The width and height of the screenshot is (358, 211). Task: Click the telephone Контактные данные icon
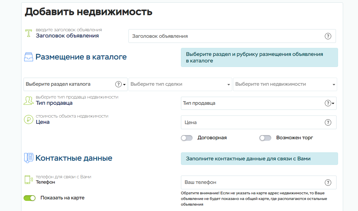(29, 158)
